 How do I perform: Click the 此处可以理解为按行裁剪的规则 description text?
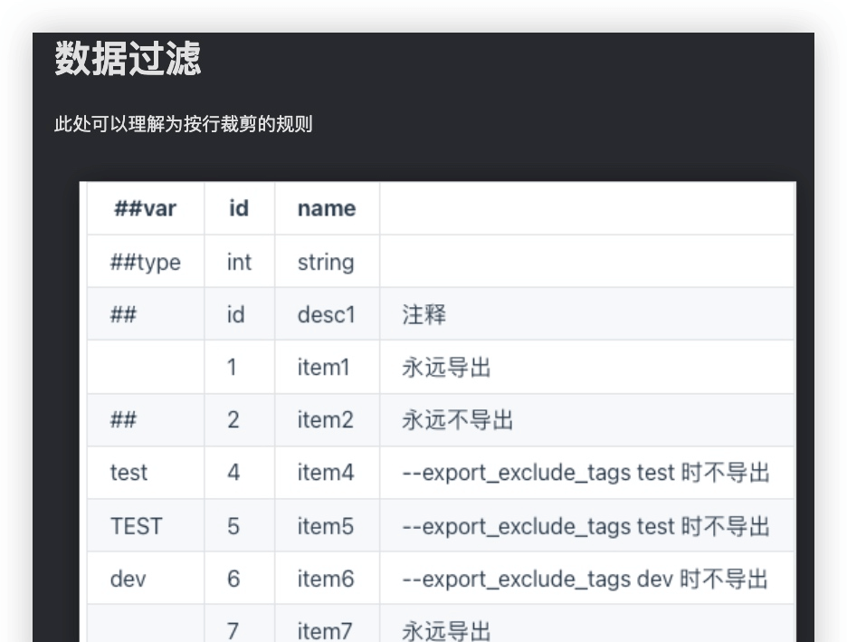(183, 124)
